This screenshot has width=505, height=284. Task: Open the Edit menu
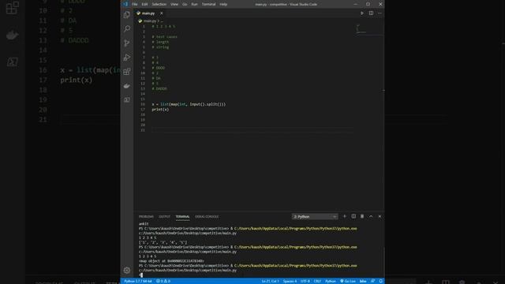point(144,4)
